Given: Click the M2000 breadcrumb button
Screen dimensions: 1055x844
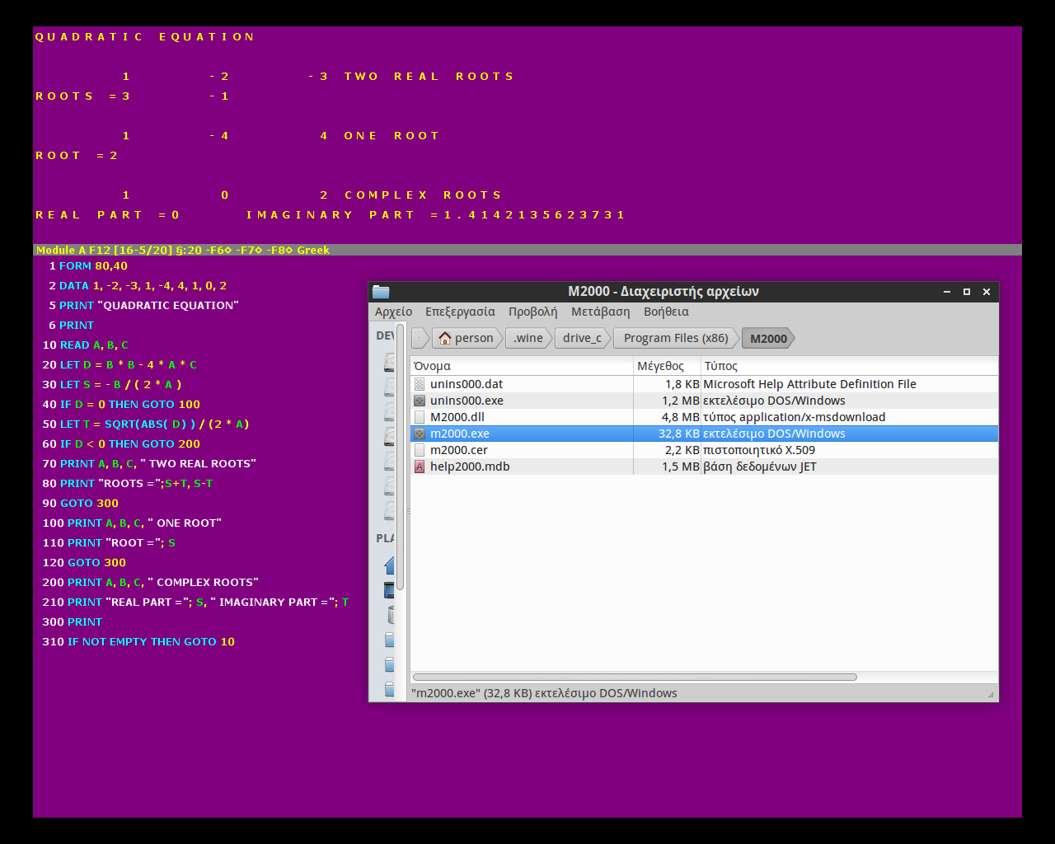Looking at the screenshot, I should point(768,338).
